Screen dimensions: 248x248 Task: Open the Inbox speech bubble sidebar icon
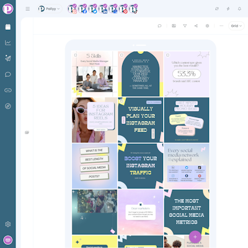coord(8,74)
